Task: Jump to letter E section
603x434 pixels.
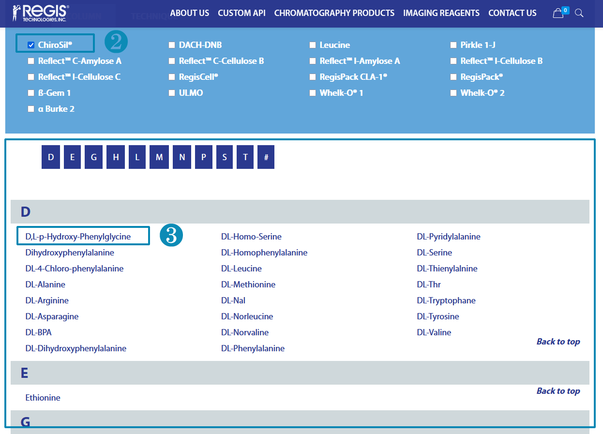Action: (72, 157)
